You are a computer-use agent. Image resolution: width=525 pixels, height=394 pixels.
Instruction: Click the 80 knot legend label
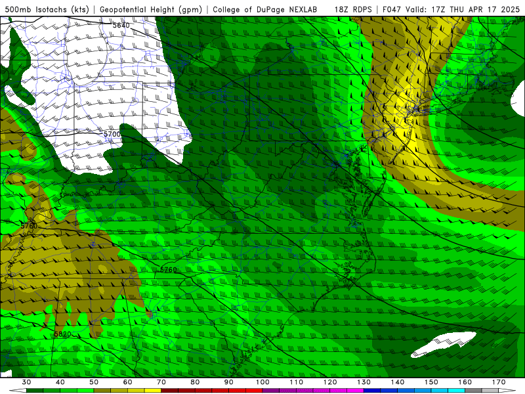click(195, 382)
